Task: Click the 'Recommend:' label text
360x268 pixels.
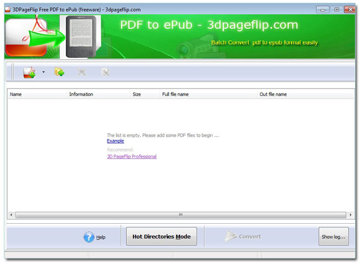Action: click(x=120, y=150)
